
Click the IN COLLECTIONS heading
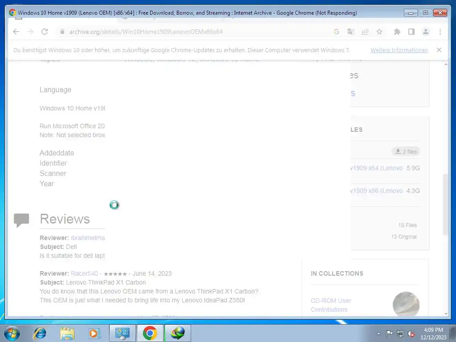(x=337, y=274)
